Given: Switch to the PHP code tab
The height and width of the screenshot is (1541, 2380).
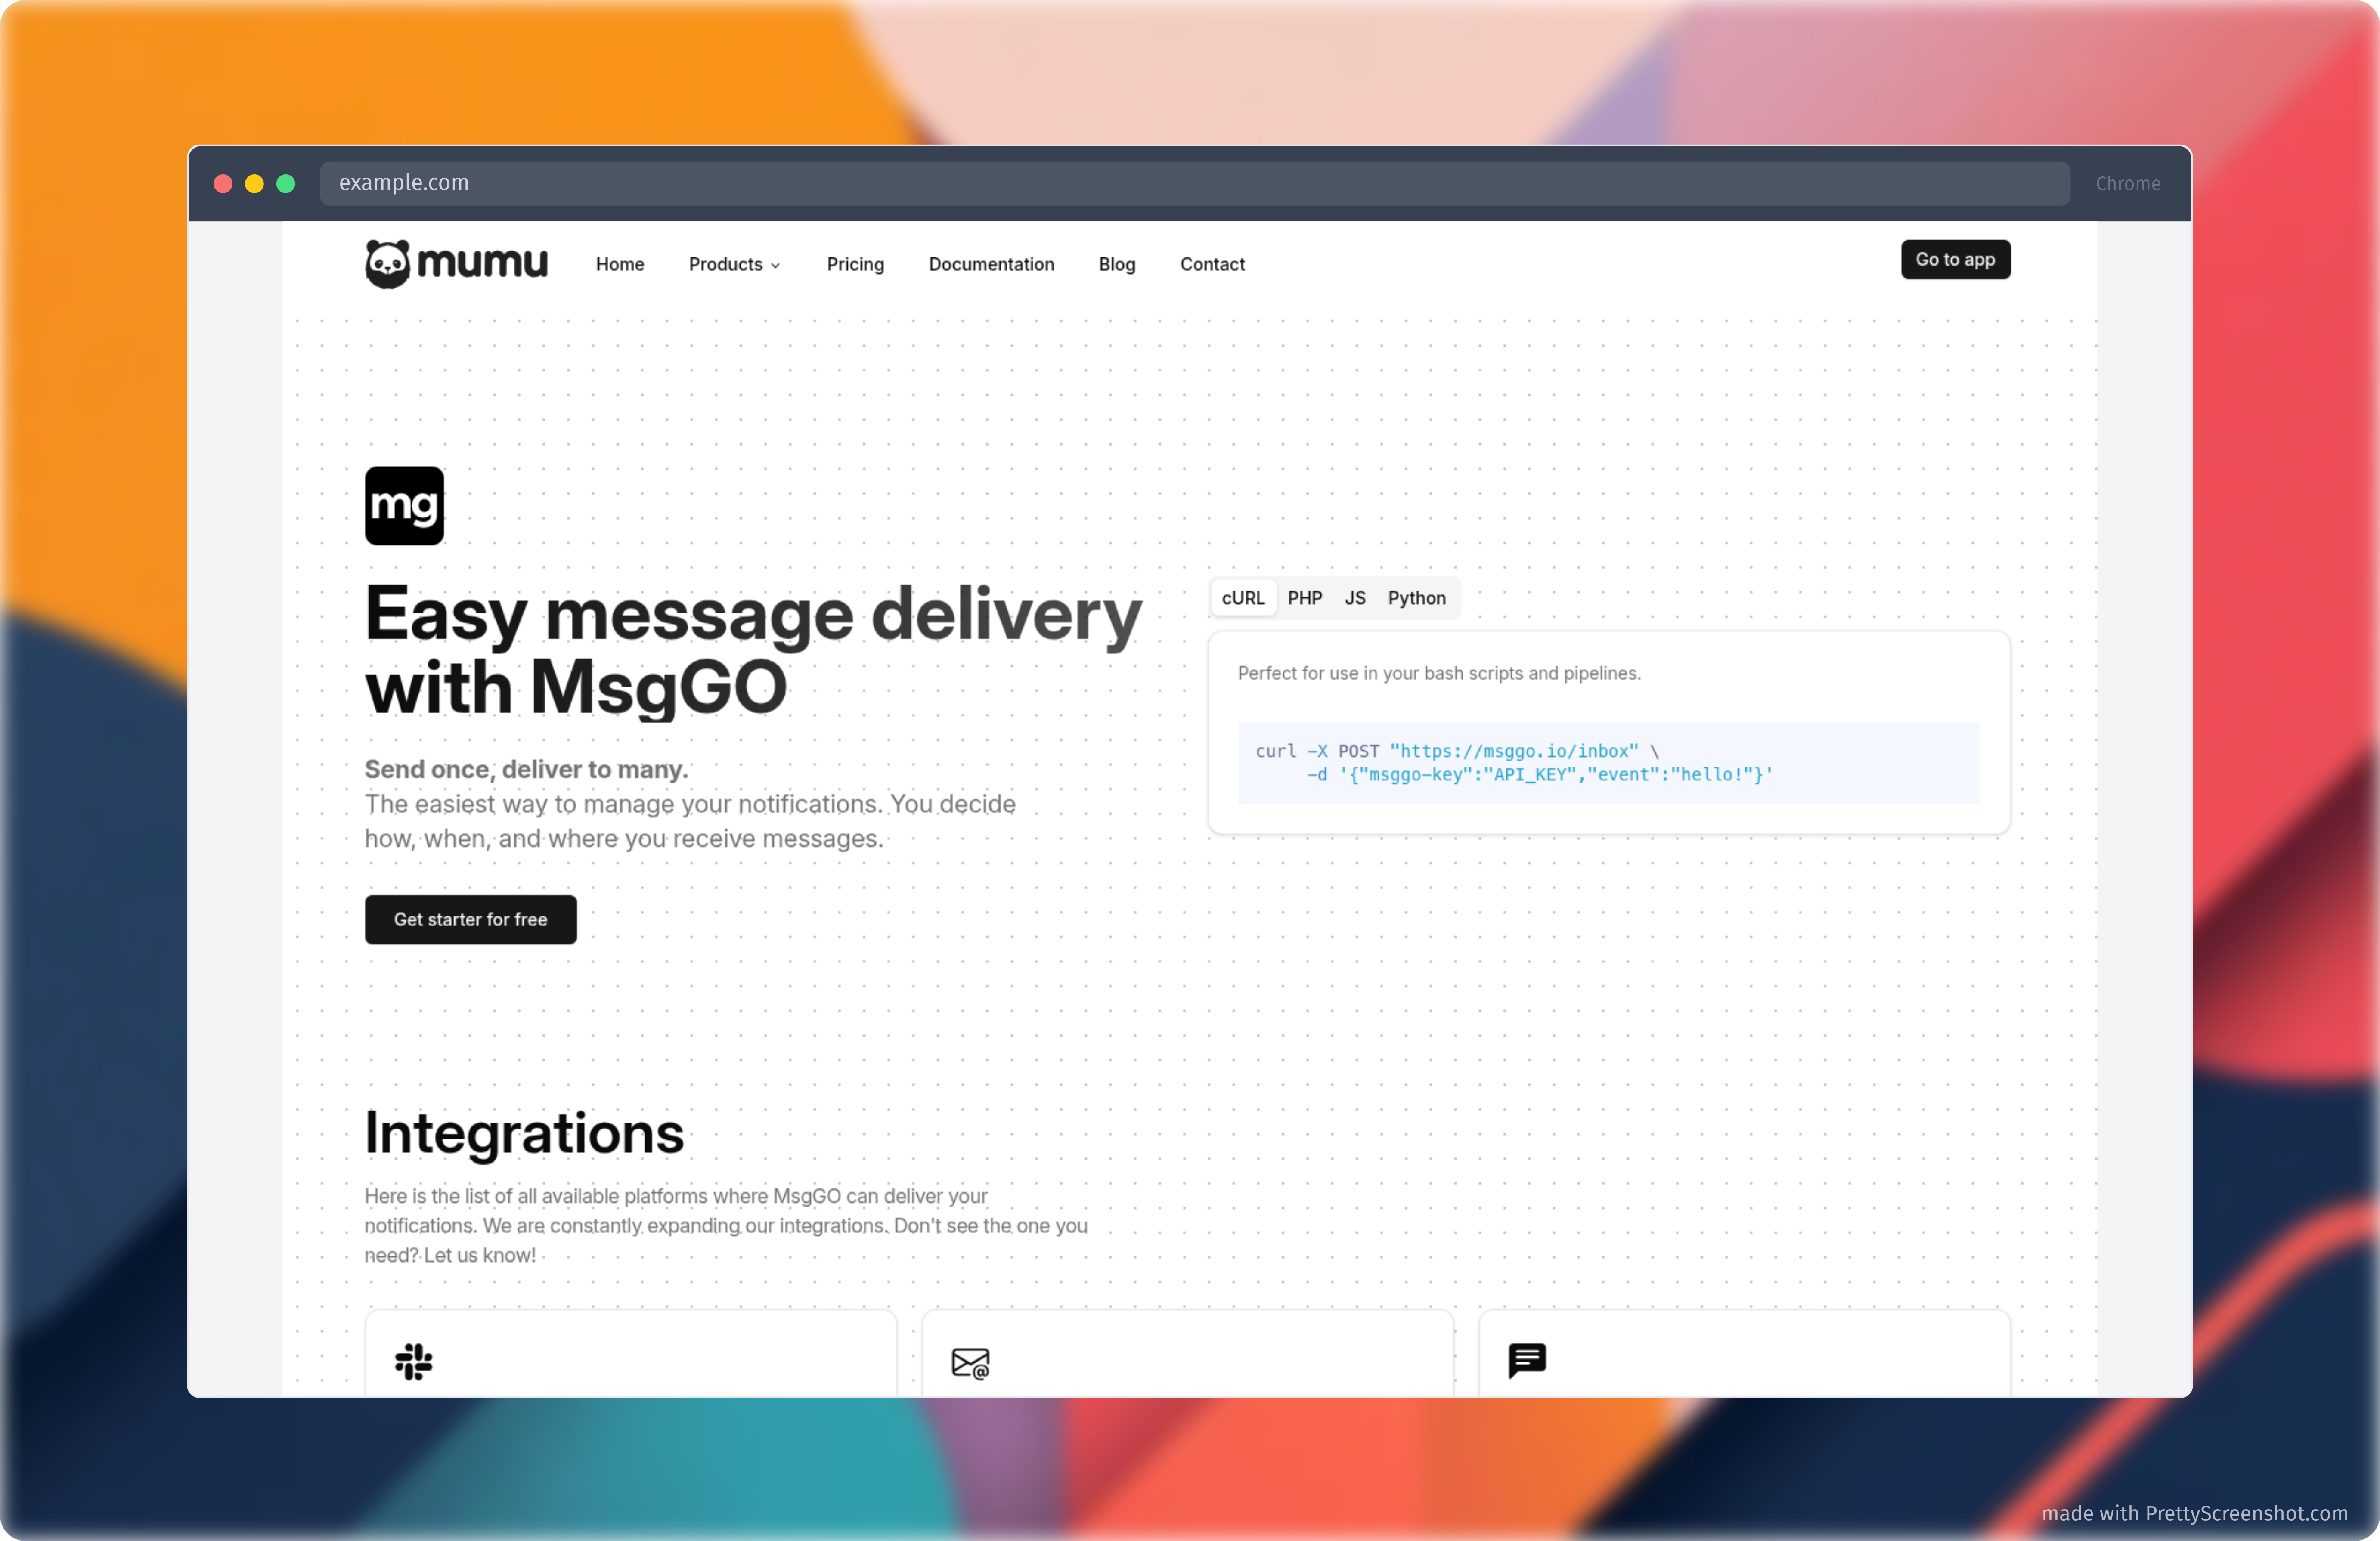Looking at the screenshot, I should click(1305, 597).
